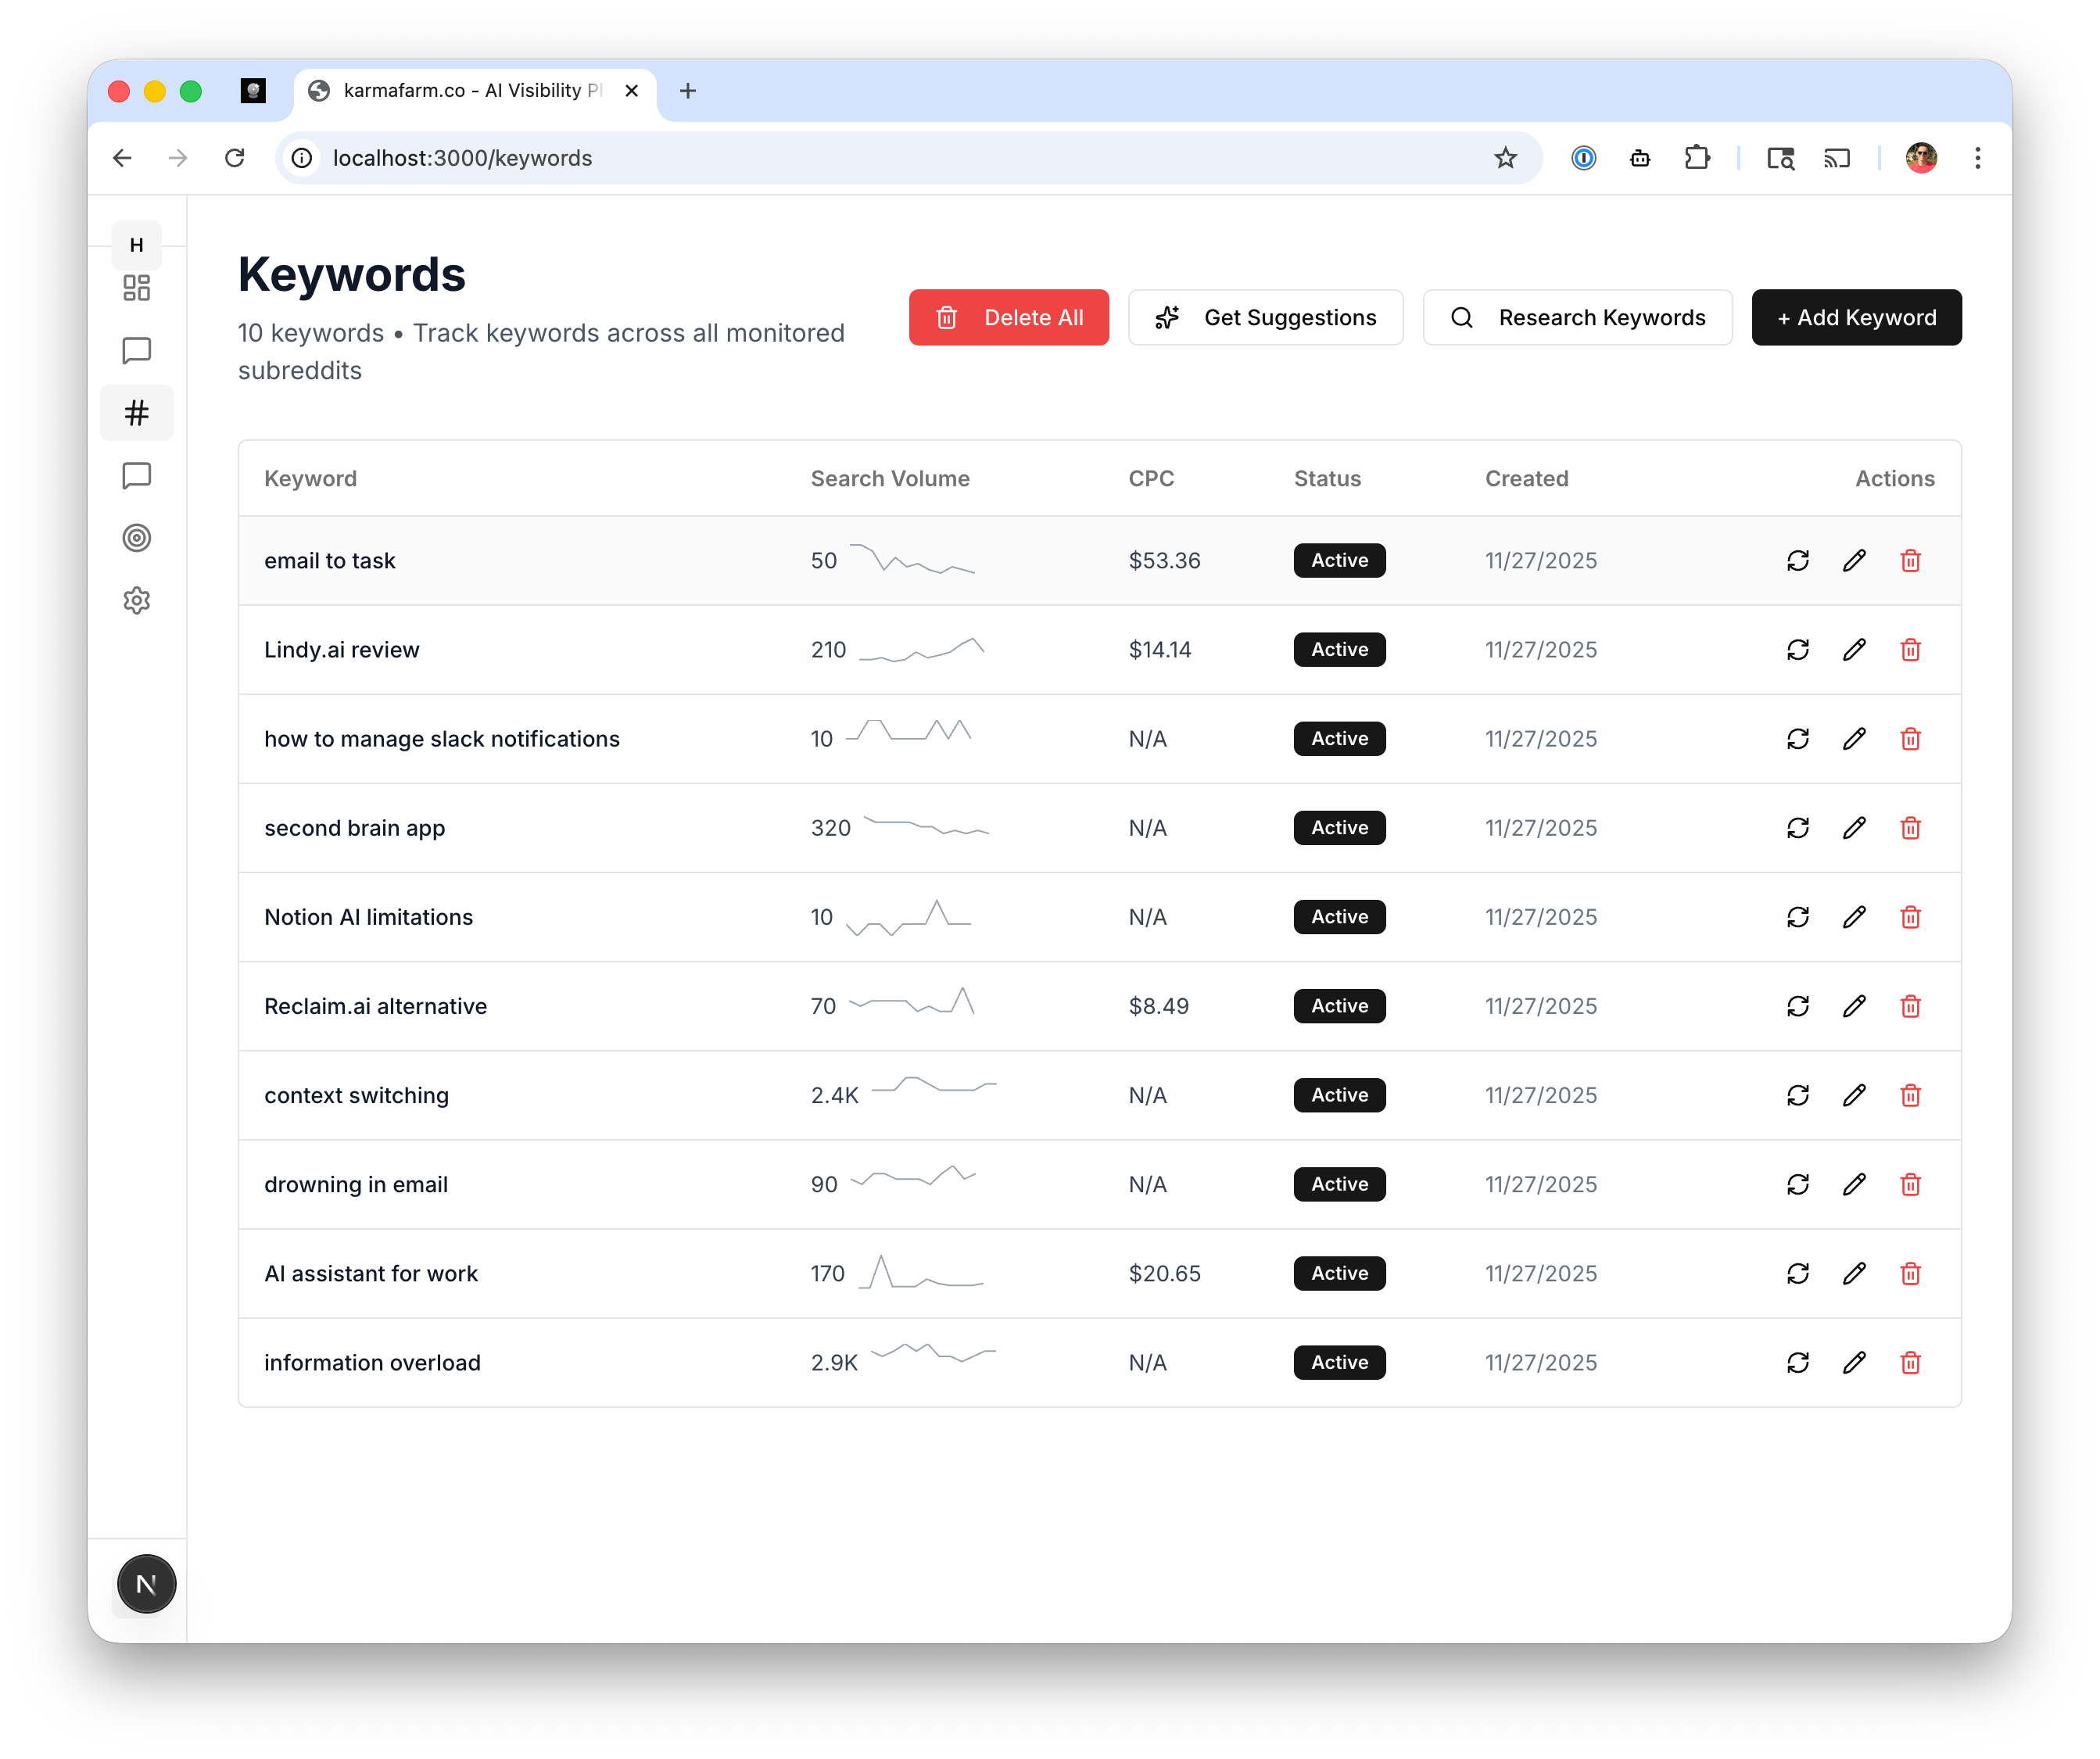
Task: Open the user menu via the N avatar
Action: pyautogui.click(x=146, y=1583)
